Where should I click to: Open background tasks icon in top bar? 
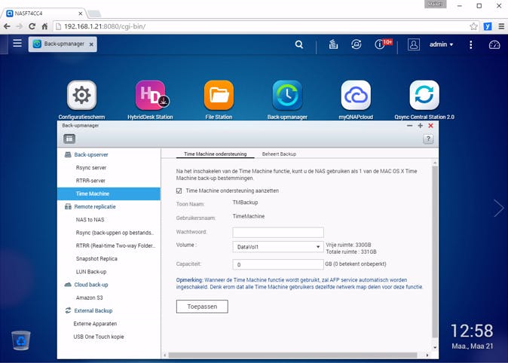coord(333,44)
